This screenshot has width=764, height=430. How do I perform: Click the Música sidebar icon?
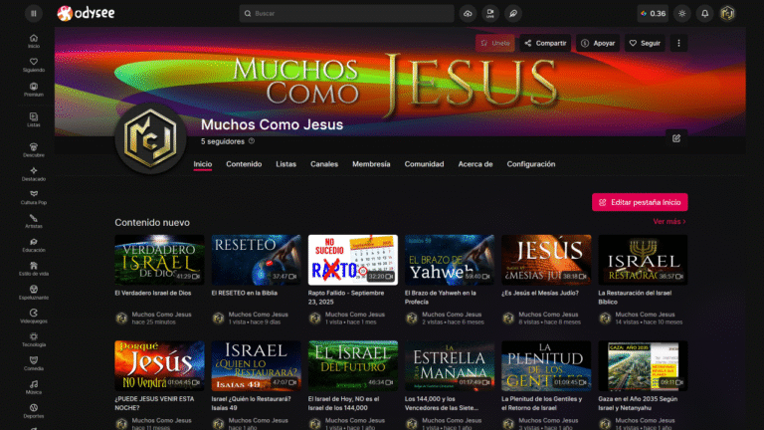(x=34, y=387)
